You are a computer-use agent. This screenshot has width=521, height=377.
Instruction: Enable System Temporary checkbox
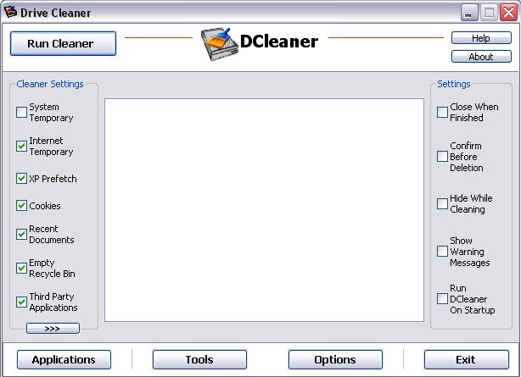(x=21, y=112)
